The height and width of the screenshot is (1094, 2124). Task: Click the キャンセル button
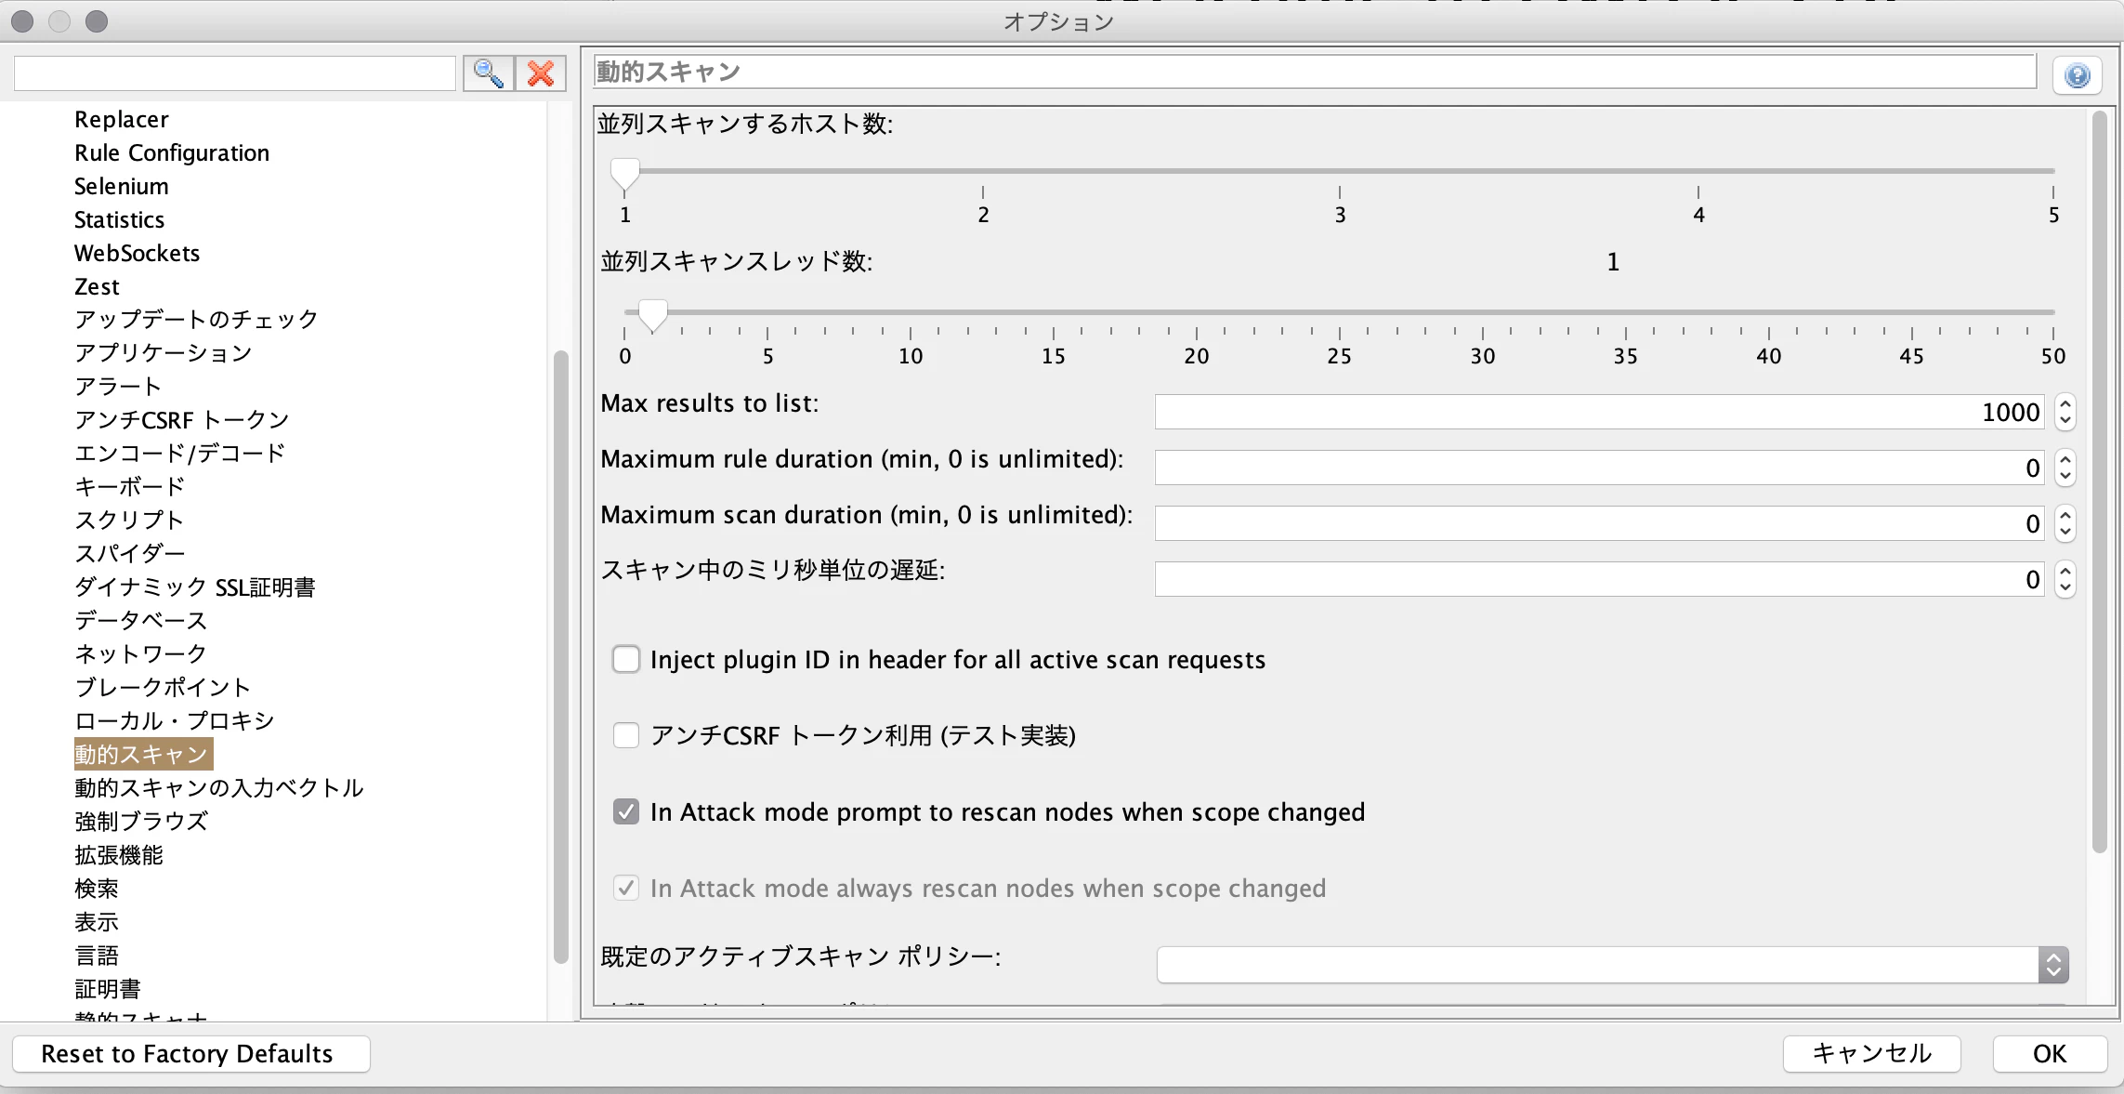pyautogui.click(x=1871, y=1054)
